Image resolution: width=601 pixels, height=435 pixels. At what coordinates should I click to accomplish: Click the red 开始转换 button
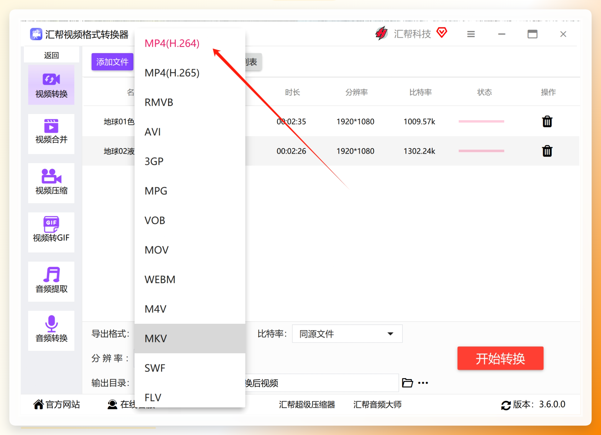(x=500, y=358)
